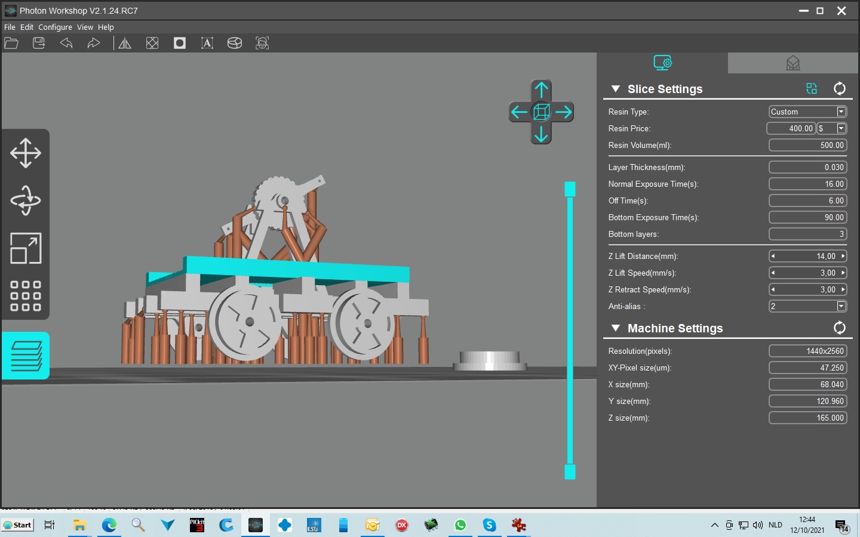Click the cyan Slice layers button
The width and height of the screenshot is (860, 537).
coord(26,356)
